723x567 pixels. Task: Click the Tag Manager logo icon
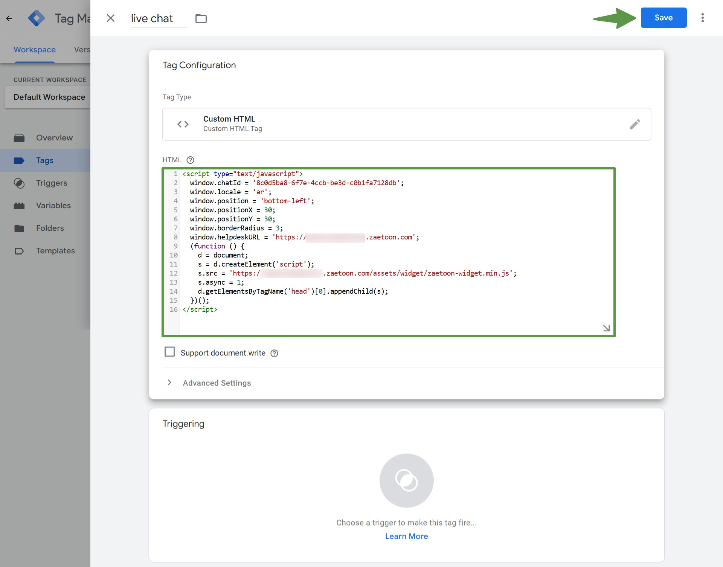pos(37,18)
